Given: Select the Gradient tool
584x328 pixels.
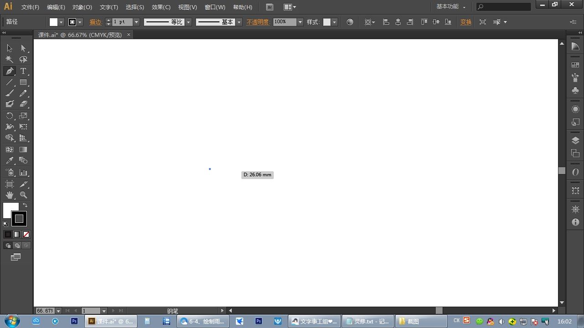Looking at the screenshot, I should coord(23,149).
